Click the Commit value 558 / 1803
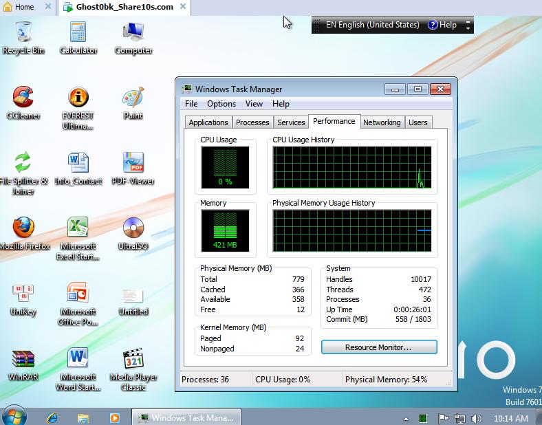Viewport: 542px width, 425px height. [413, 319]
